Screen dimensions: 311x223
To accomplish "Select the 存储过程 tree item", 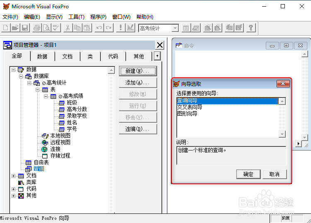I will pos(60,155).
